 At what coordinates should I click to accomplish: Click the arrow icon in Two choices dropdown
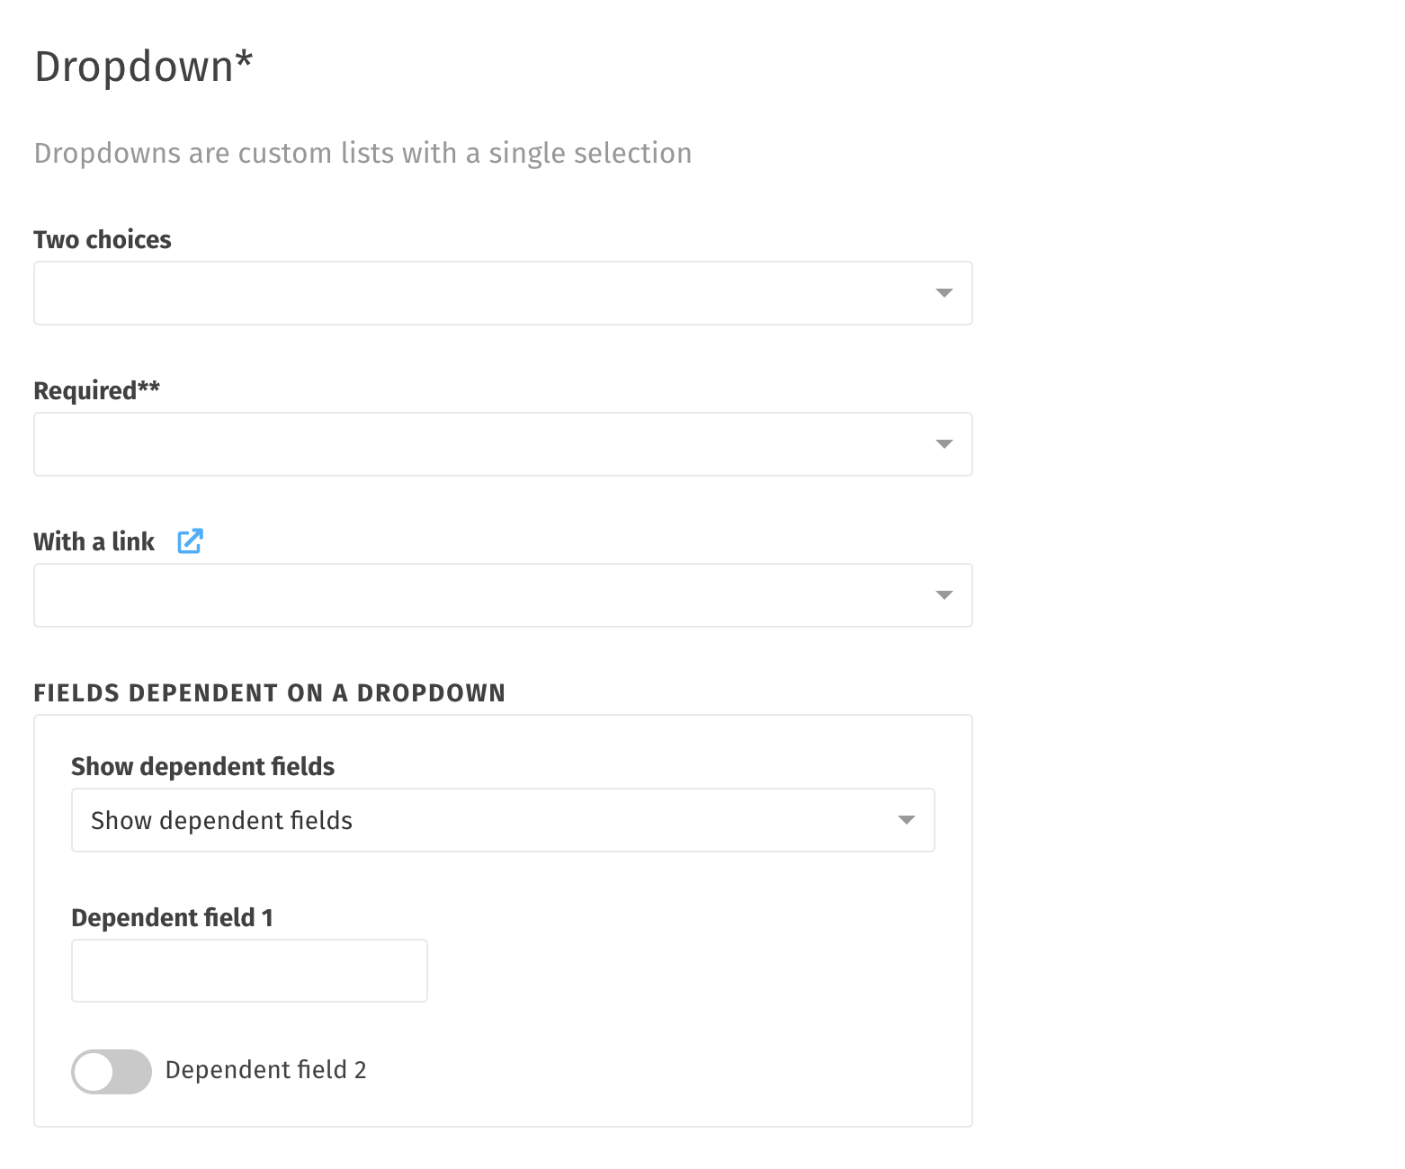coord(944,293)
